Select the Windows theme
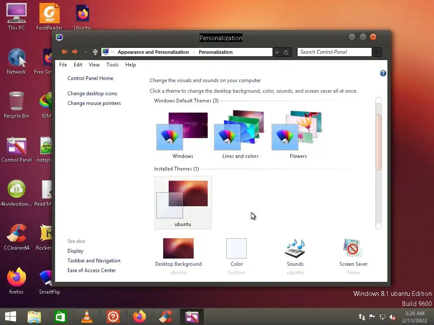Viewport: 434px width, 325px height. (x=183, y=135)
